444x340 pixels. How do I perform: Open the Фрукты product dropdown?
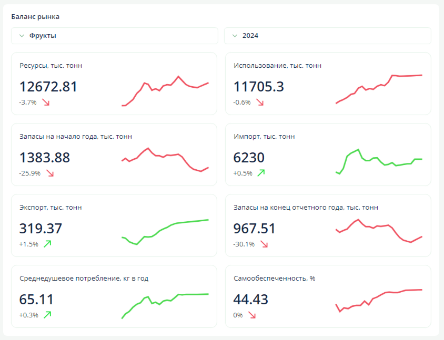click(115, 36)
